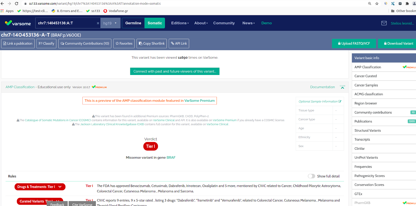Open Catalogue of Somatic Mutations link
Image resolution: width=416 pixels, height=206 pixels.
coord(58,120)
